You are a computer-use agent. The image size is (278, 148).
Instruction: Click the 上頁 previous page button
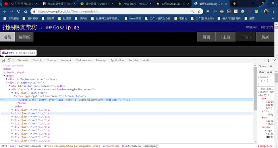coord(226,37)
